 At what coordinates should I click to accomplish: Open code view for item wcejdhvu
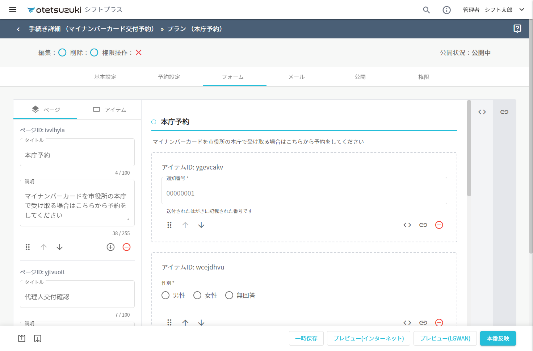(407, 322)
